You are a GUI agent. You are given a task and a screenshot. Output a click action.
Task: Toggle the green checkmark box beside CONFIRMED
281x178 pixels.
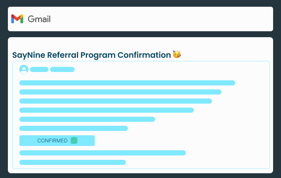(74, 140)
